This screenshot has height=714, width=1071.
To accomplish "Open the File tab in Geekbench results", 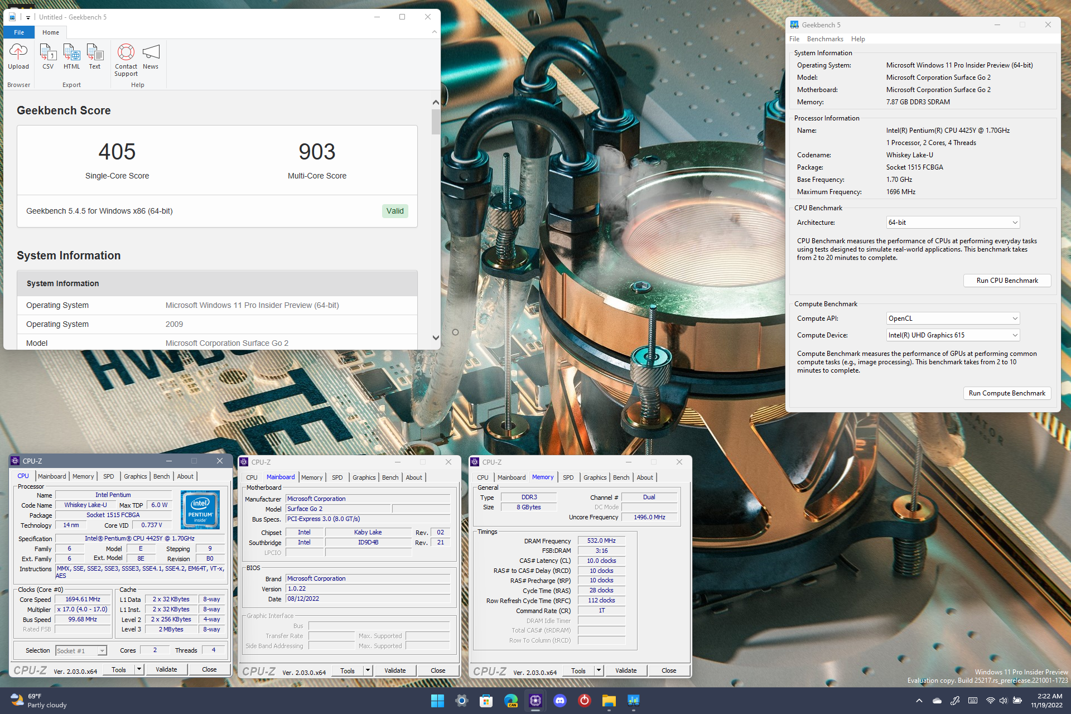I will click(19, 32).
